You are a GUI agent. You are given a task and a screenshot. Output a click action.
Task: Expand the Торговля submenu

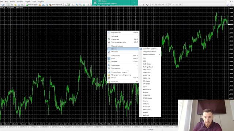[123, 36]
